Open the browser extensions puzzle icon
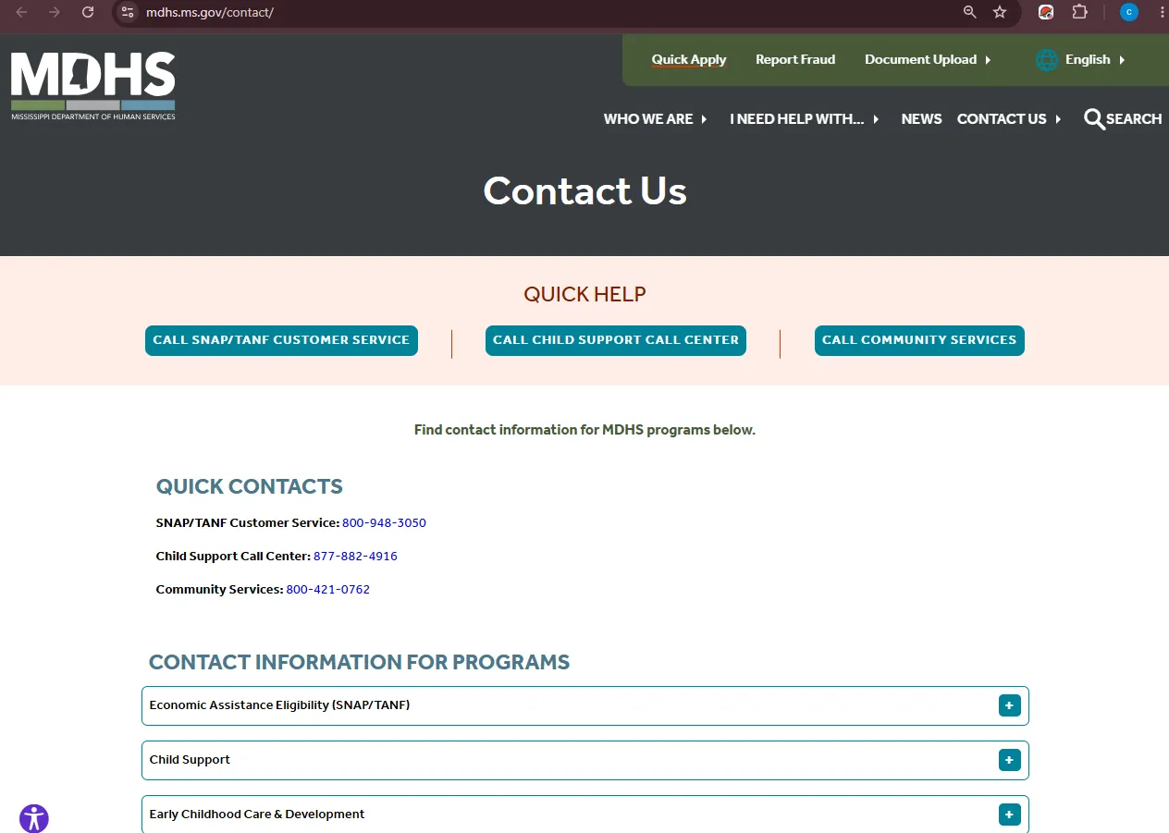The image size is (1169, 833). [1079, 12]
